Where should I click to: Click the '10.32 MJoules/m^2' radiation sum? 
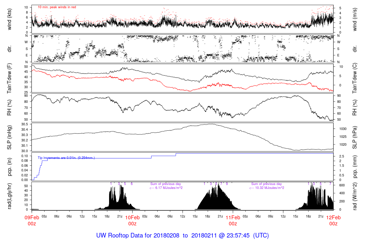(270, 188)
